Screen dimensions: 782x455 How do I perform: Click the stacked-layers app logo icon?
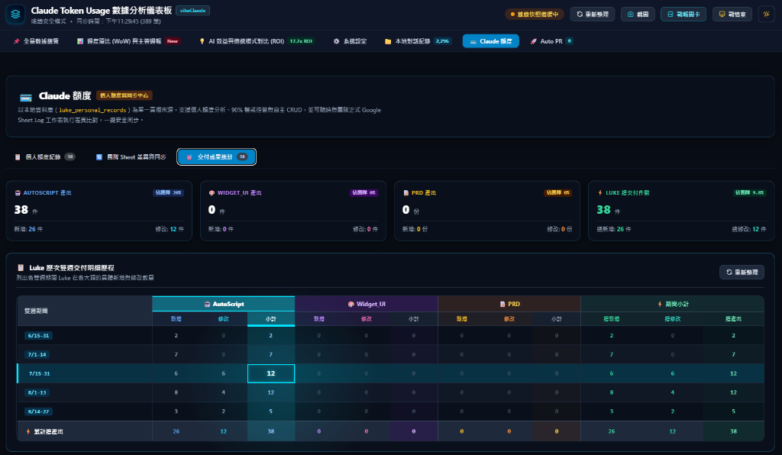(x=15, y=14)
